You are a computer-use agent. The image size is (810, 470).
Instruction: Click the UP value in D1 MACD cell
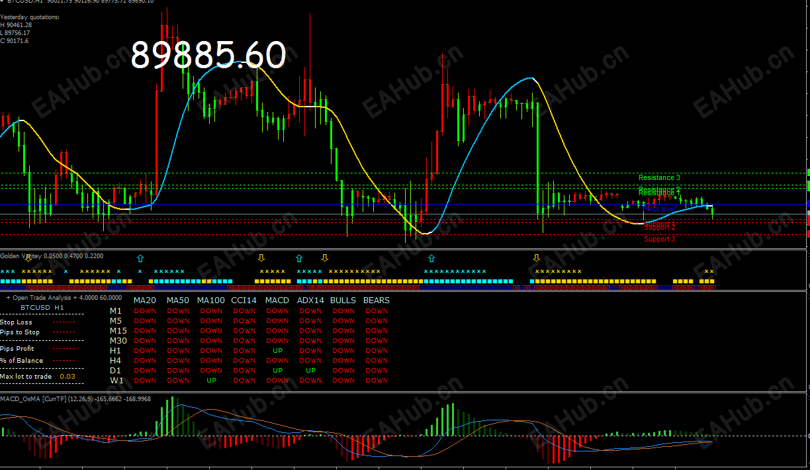pyautogui.click(x=277, y=371)
